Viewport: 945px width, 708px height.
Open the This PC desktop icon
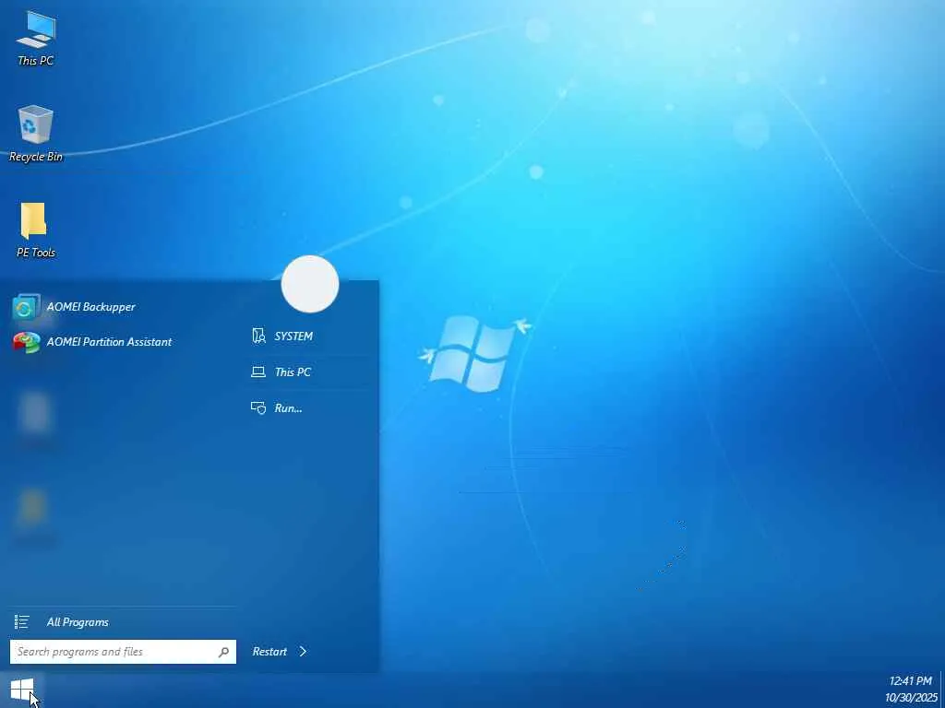click(36, 37)
